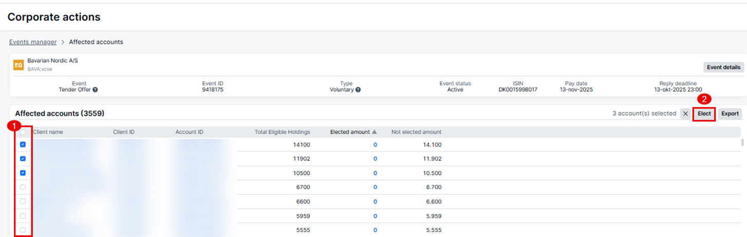747x237 pixels.
Task: Go back to Events manager breadcrumb
Action: pyautogui.click(x=33, y=42)
